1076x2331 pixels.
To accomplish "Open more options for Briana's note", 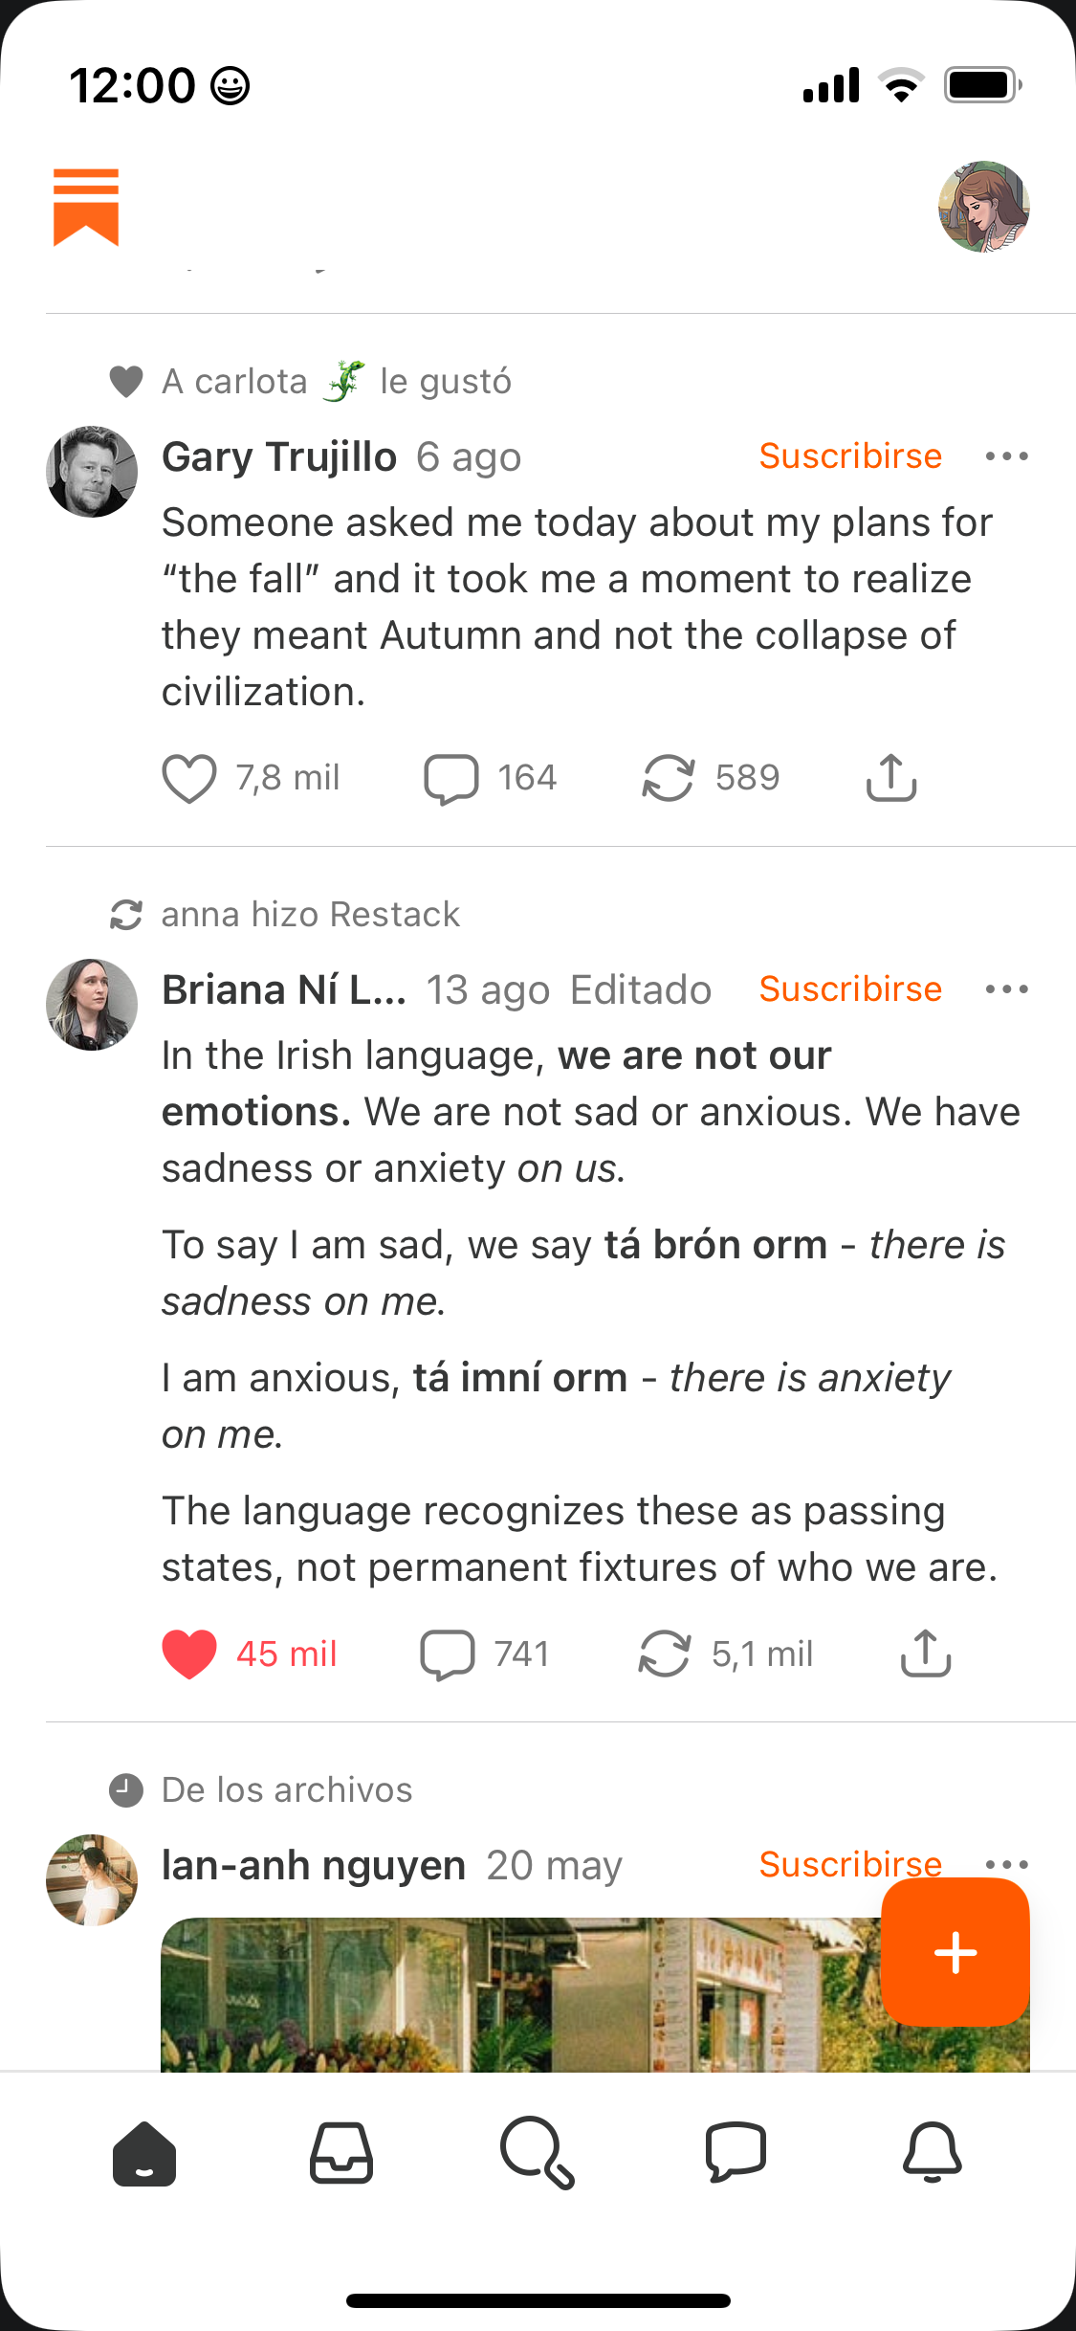I will (1007, 989).
